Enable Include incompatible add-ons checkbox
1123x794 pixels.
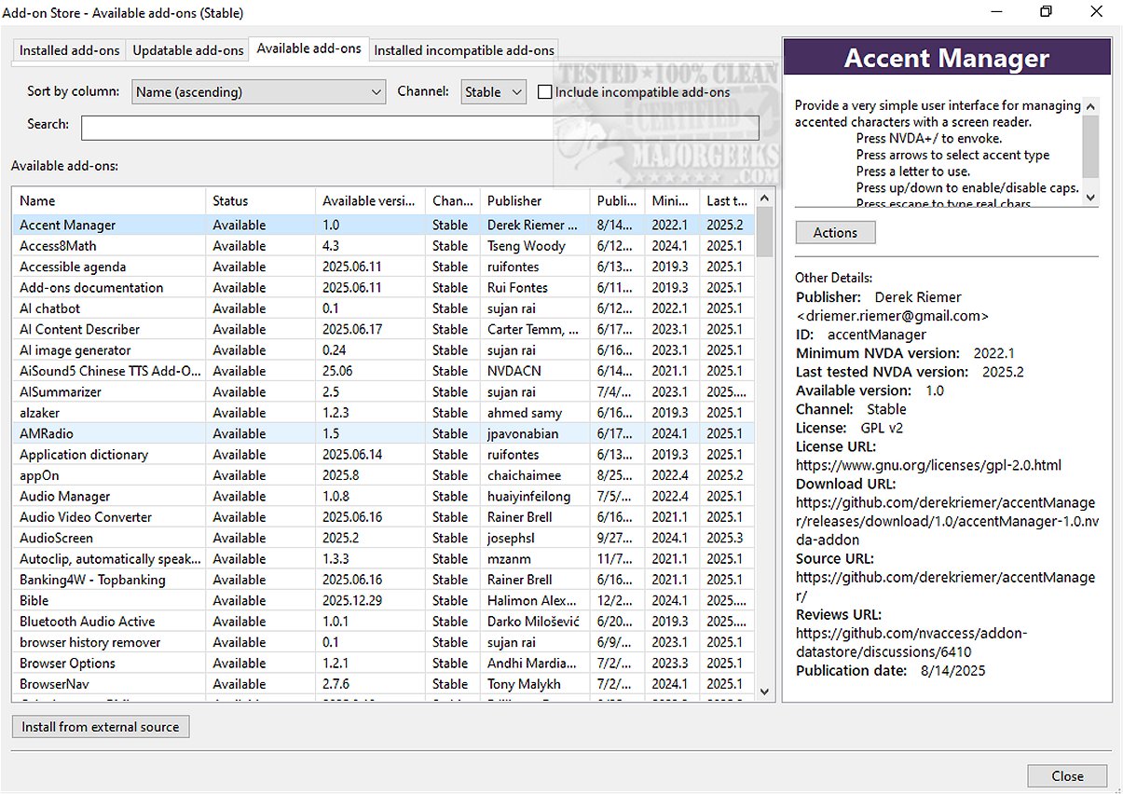point(545,92)
